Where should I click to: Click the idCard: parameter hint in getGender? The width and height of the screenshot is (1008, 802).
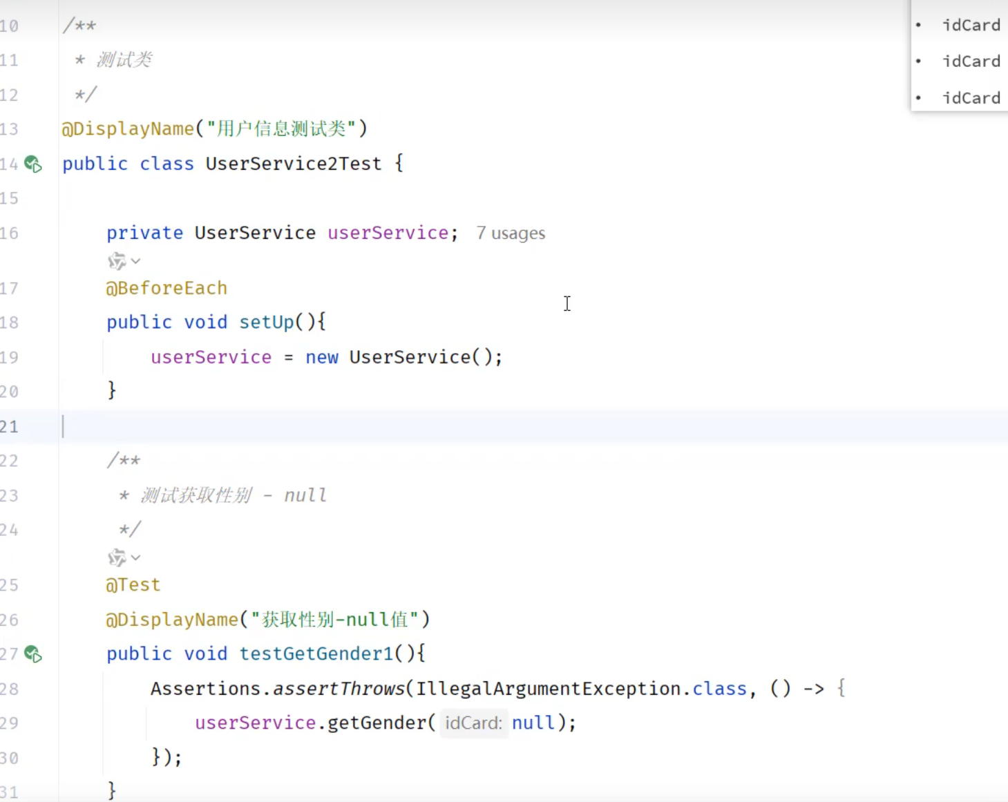(473, 723)
